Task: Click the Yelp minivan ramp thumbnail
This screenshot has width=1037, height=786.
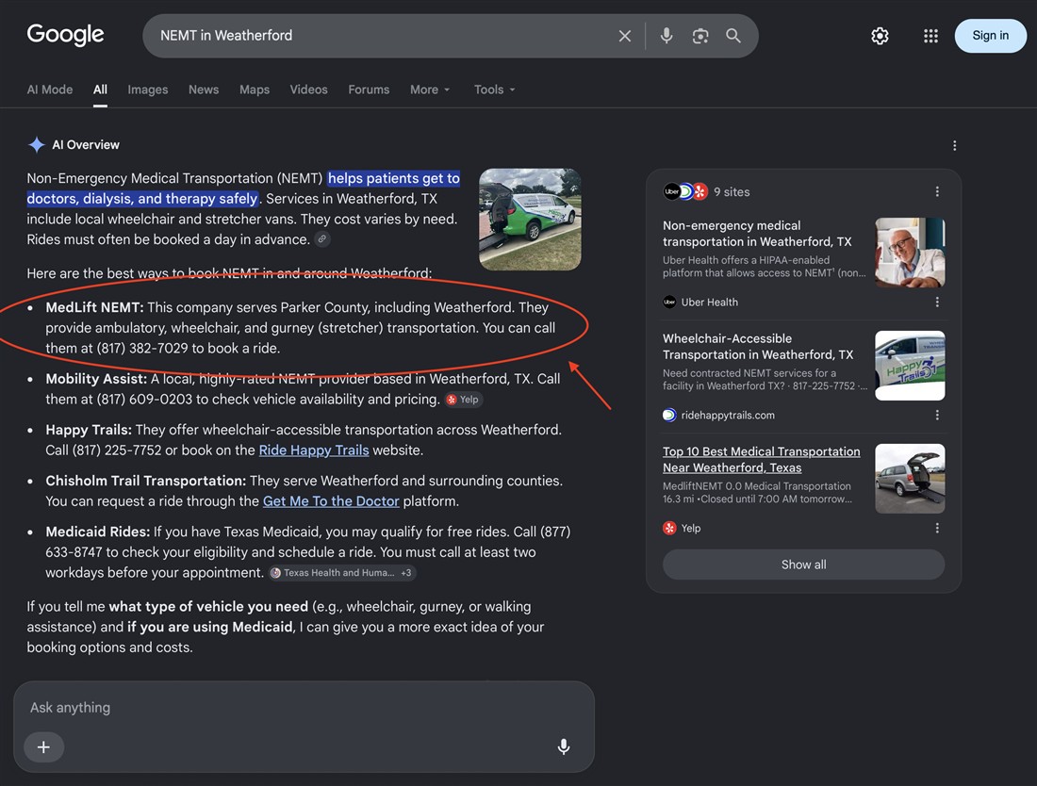Action: [x=910, y=479]
